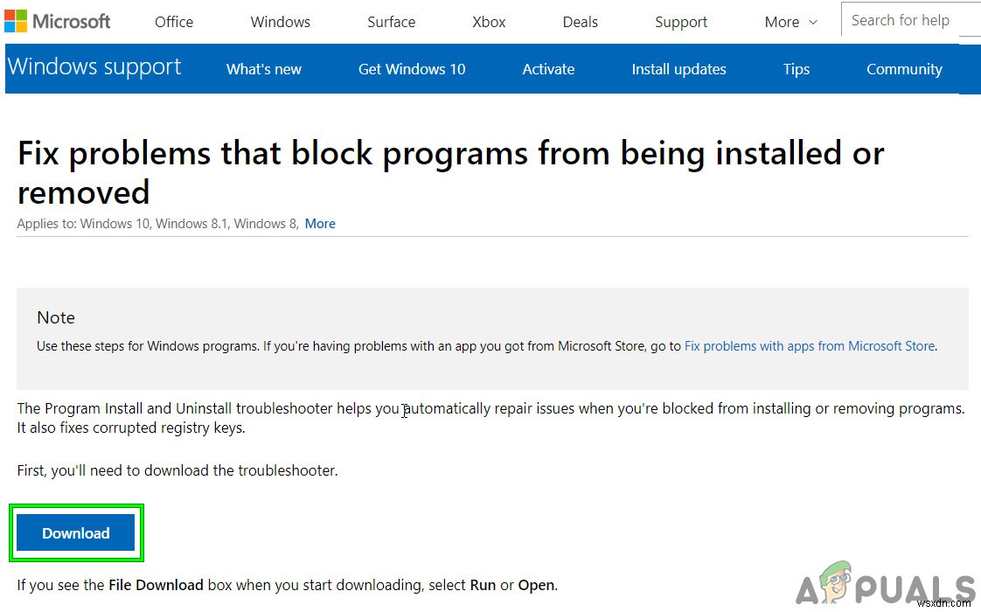Open the Xbox navigation link
This screenshot has height=612, width=981.
click(489, 22)
